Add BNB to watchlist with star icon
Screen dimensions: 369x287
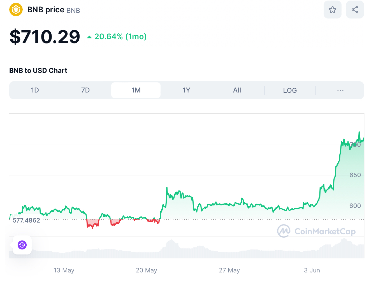coord(332,10)
